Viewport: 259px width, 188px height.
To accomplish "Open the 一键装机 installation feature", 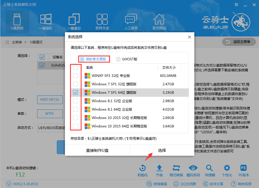I will click(x=46, y=22).
